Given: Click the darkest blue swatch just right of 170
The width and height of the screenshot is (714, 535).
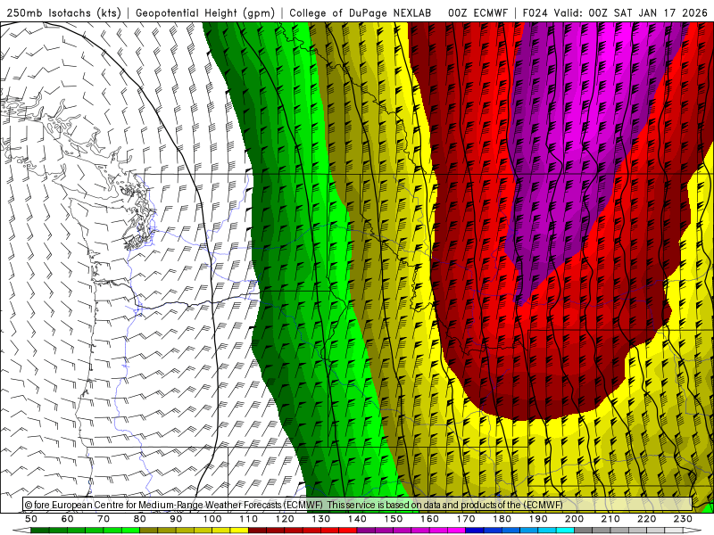Looking at the screenshot, I should (x=475, y=531).
